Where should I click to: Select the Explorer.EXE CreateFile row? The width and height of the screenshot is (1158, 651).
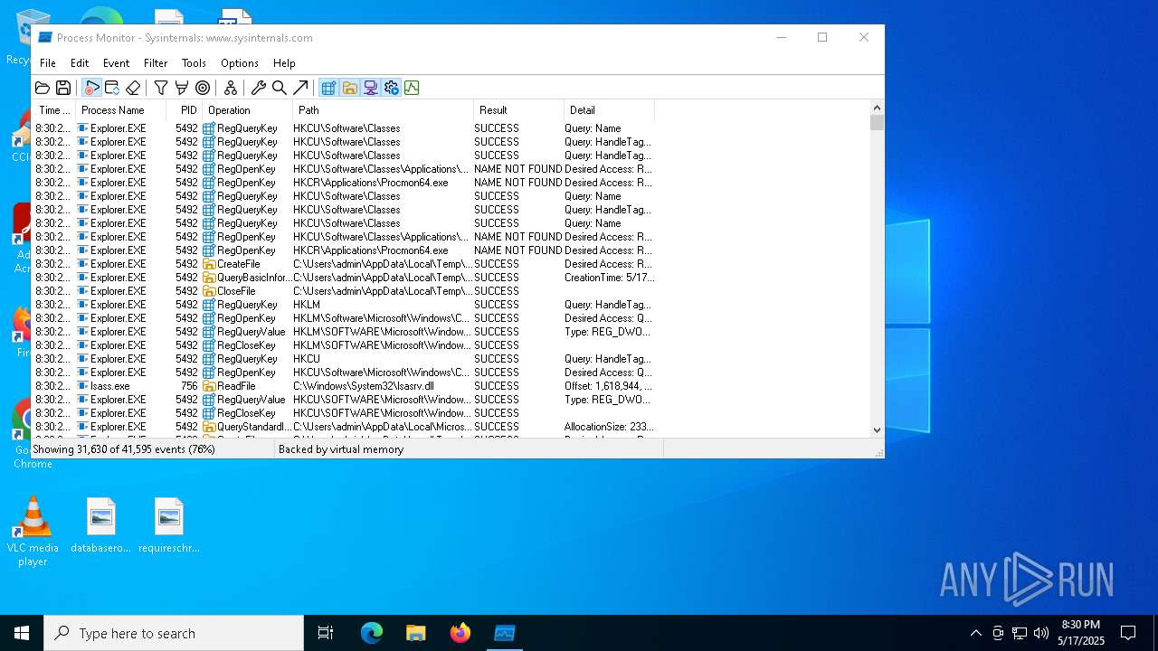(x=344, y=264)
